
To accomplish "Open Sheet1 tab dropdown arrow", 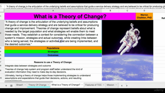I will click(x=25, y=85).
